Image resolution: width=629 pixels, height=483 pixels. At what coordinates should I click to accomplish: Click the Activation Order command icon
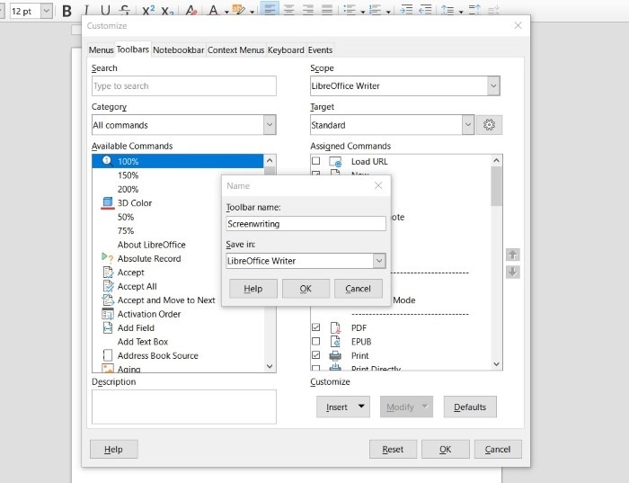click(x=108, y=314)
